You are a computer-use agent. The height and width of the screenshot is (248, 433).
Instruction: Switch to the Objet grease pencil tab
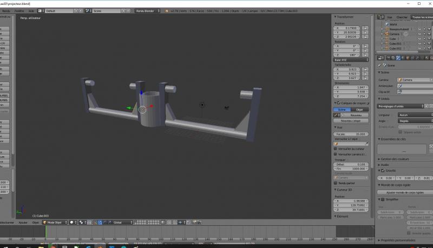click(360, 109)
